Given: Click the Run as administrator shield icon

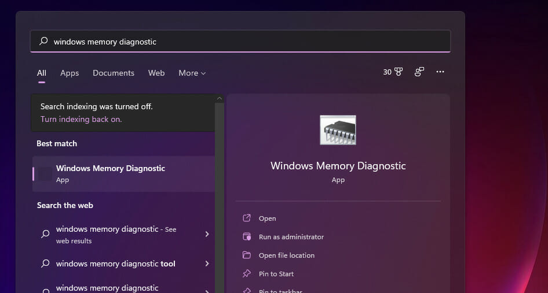Looking at the screenshot, I should coord(247,236).
